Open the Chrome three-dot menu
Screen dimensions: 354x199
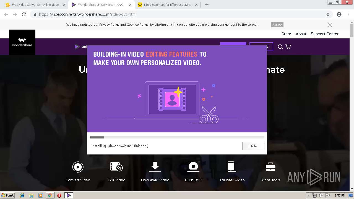[348, 14]
